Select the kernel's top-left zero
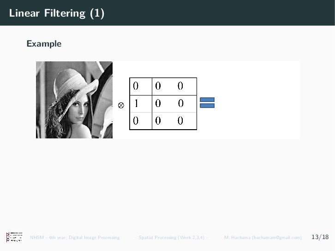The image size is (335, 251). pos(136,86)
